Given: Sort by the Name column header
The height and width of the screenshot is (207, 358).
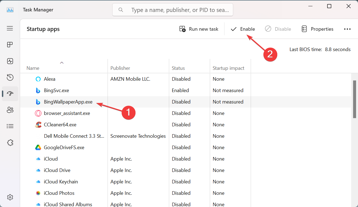Looking at the screenshot, I should [x=33, y=68].
